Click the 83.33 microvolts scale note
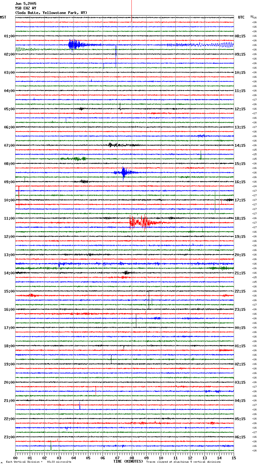The image size is (258, 466). point(59,462)
